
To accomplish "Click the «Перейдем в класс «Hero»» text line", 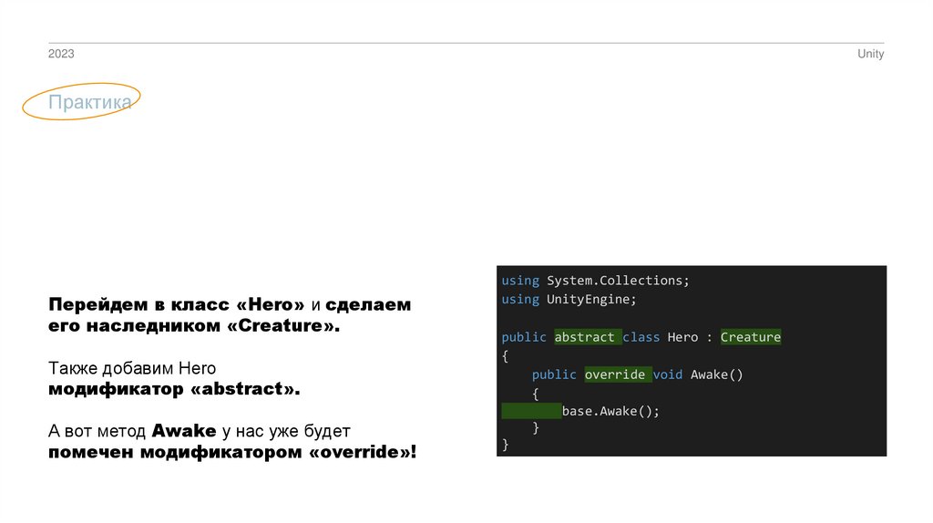I will [x=176, y=304].
